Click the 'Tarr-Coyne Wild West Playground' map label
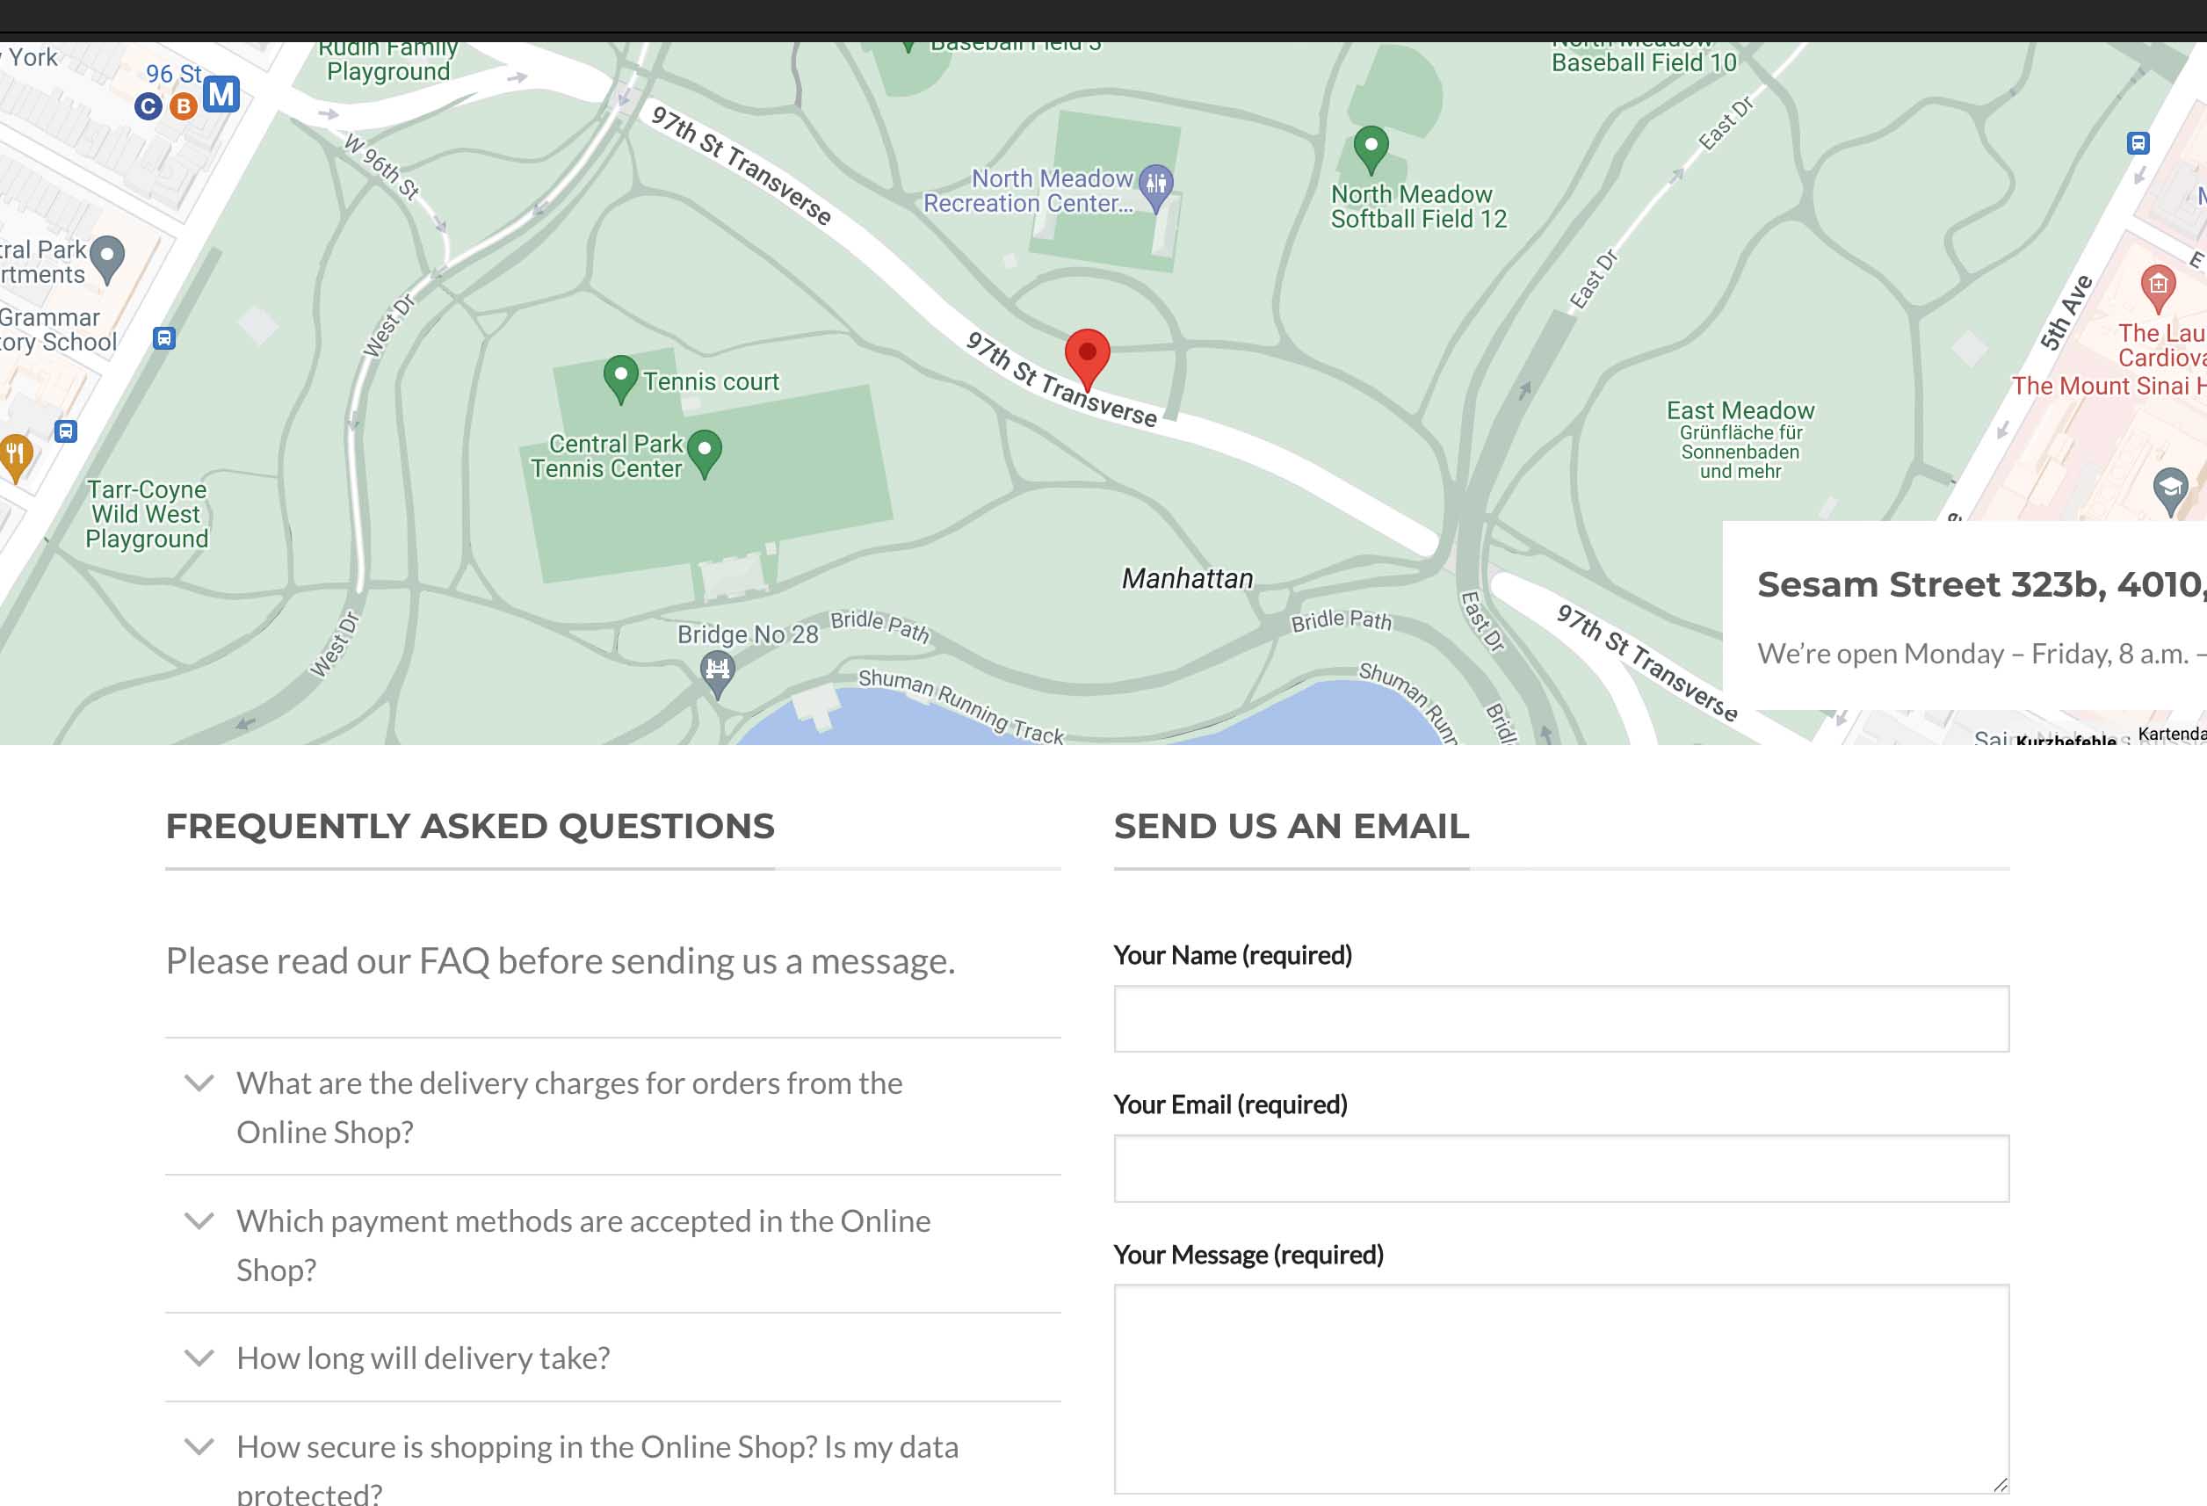 click(146, 514)
